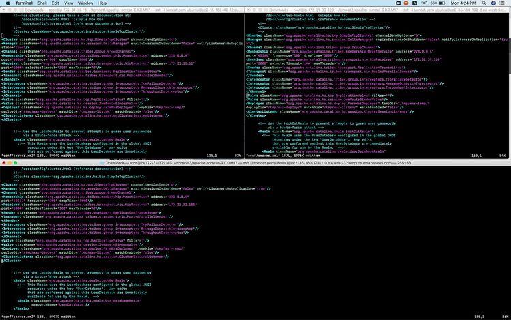The image size is (511, 320).
Task: Open Notification Center list icon
Action: click(504, 3)
